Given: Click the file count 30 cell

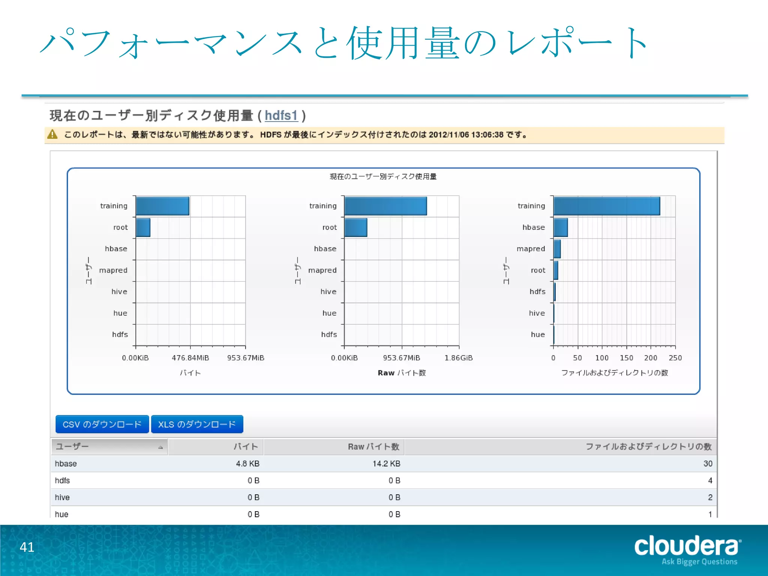Looking at the screenshot, I should pos(708,463).
